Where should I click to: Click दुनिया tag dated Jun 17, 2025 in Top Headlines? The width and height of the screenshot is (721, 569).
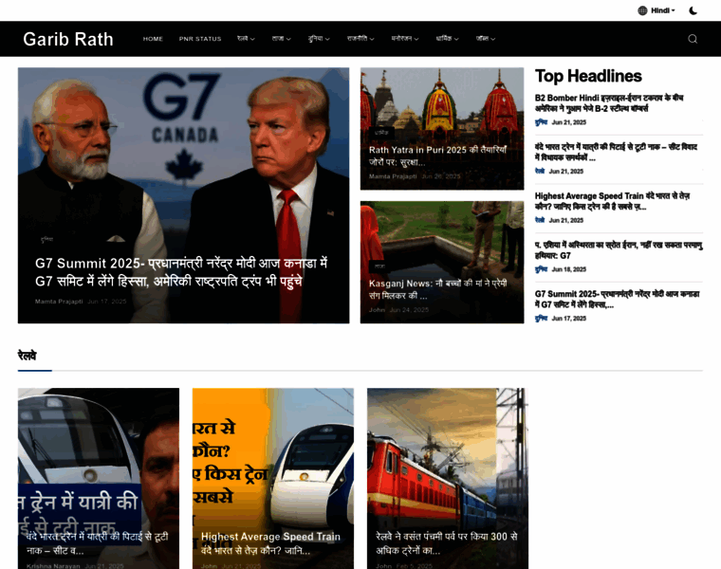[541, 318]
